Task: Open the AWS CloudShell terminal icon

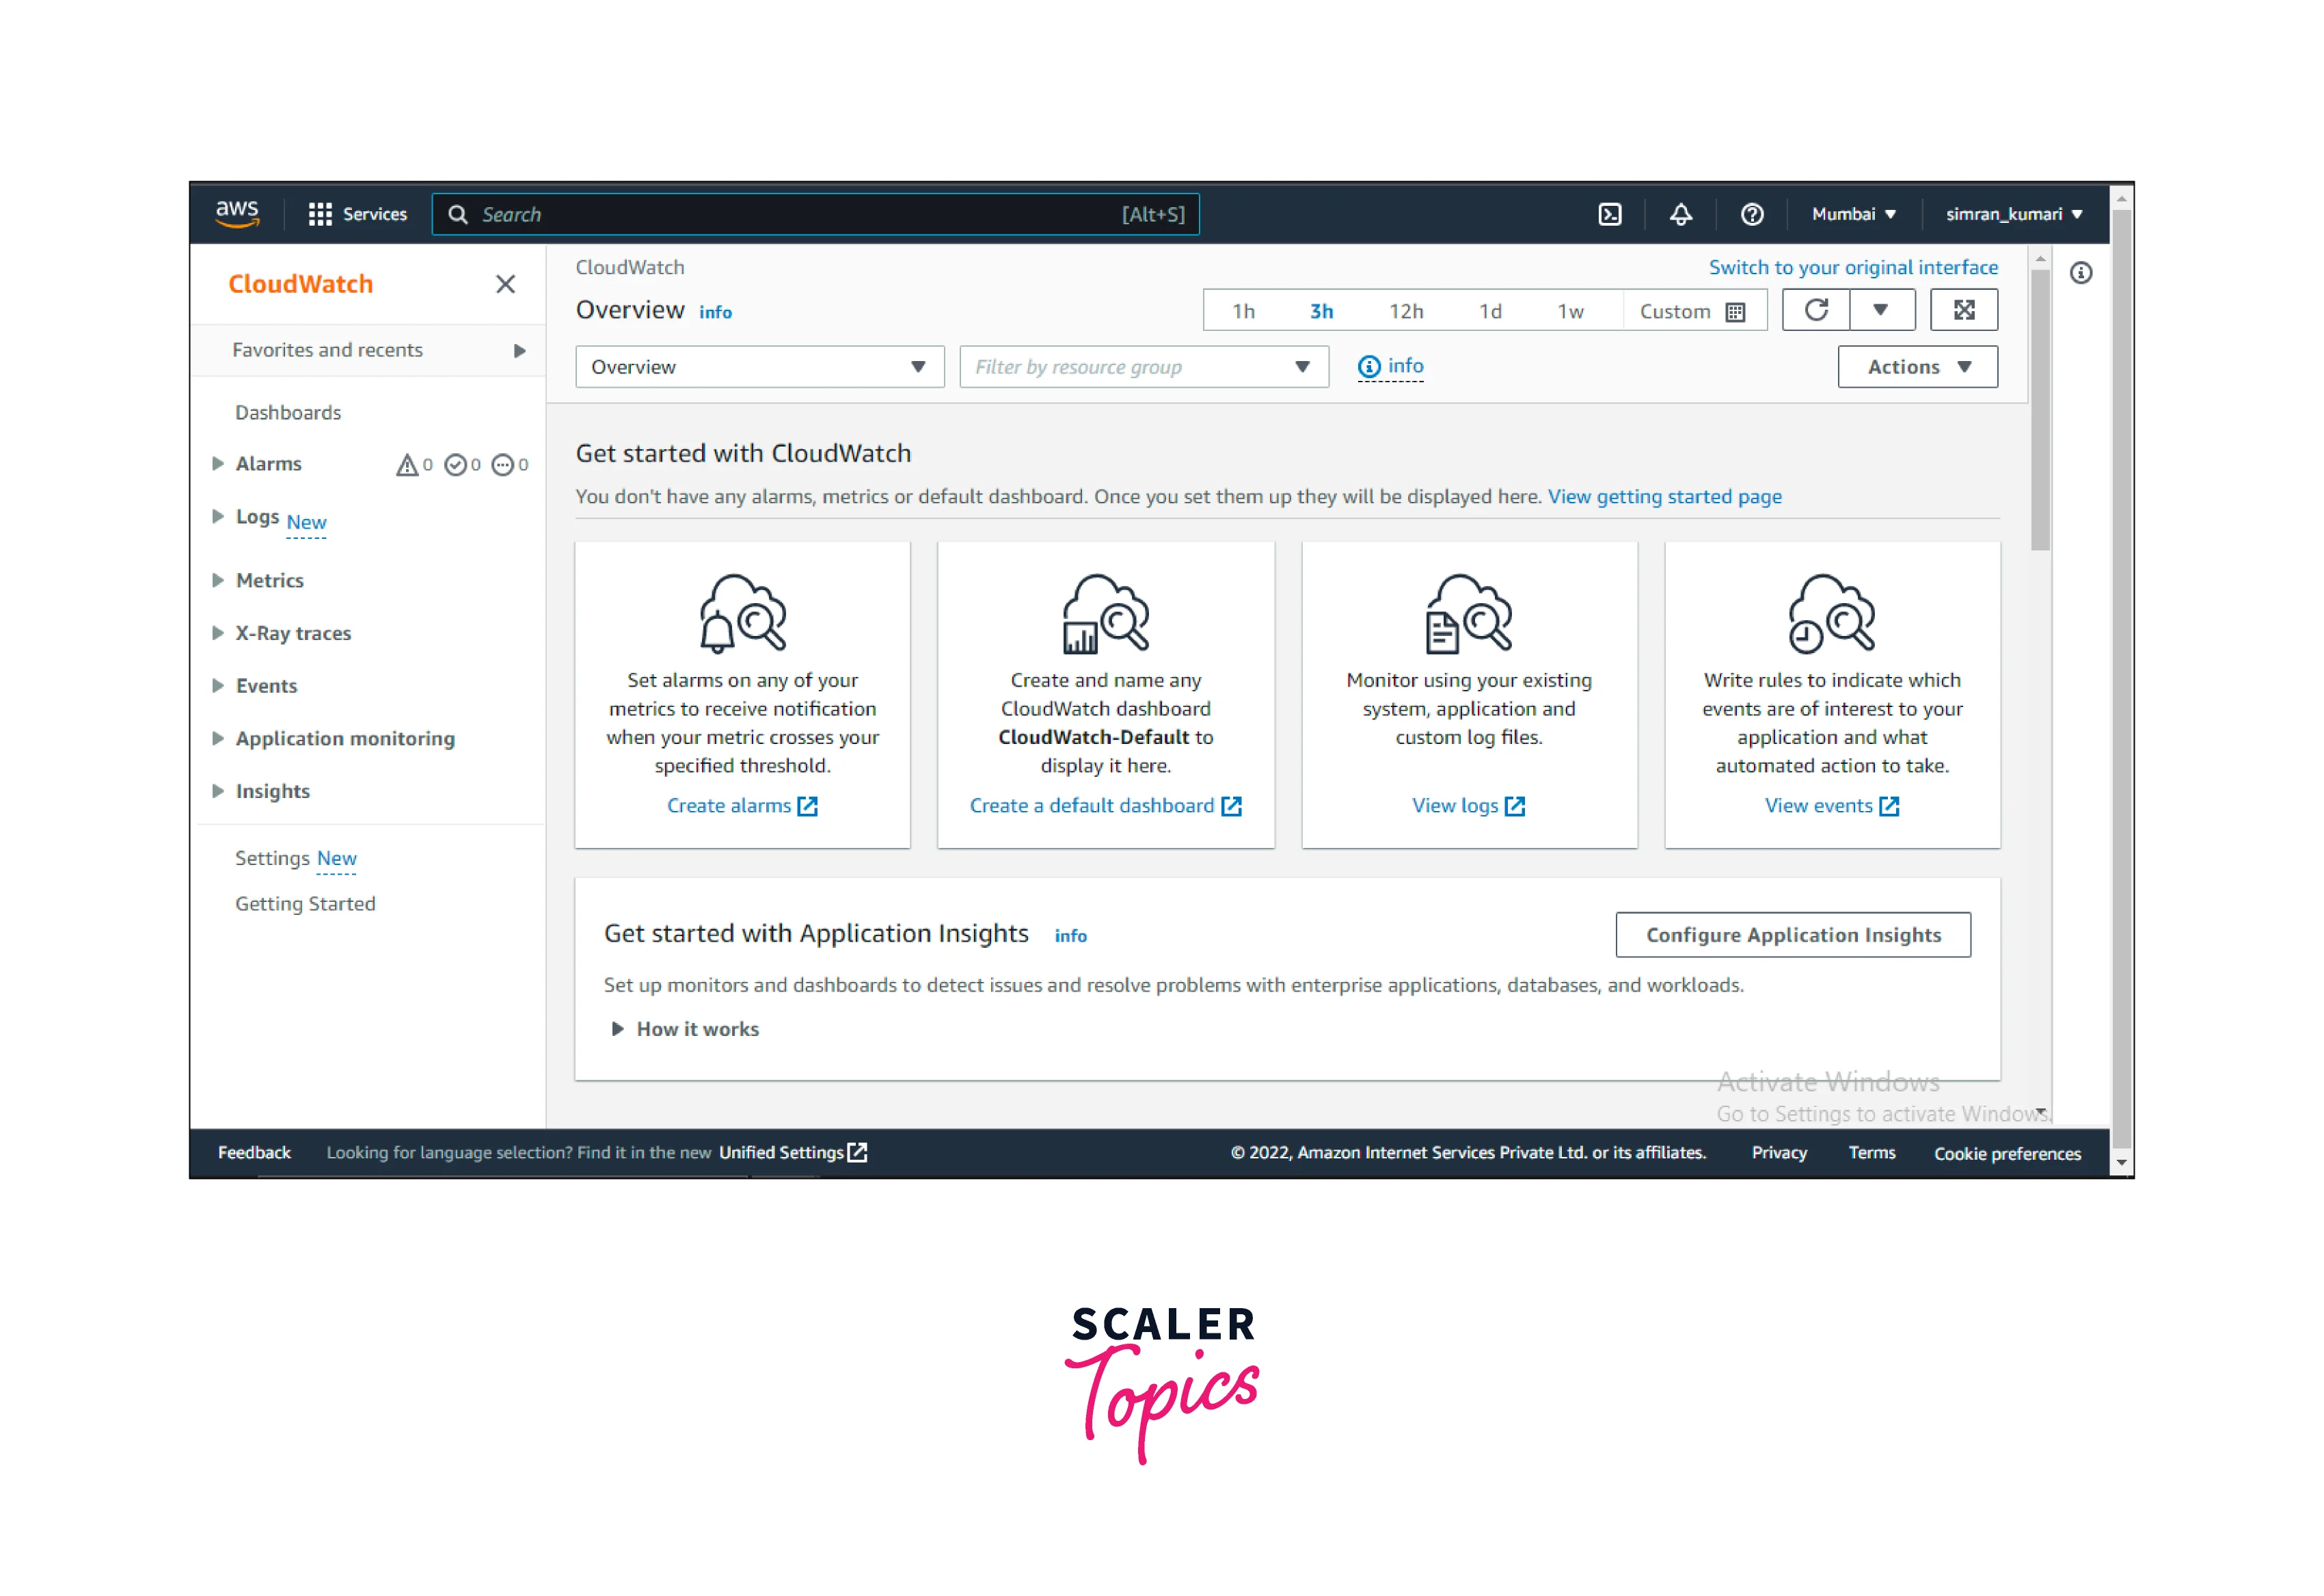Action: [x=1609, y=214]
